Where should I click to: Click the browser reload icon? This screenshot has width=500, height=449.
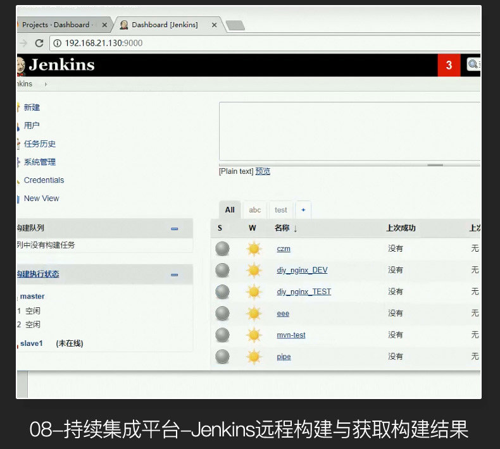point(39,43)
